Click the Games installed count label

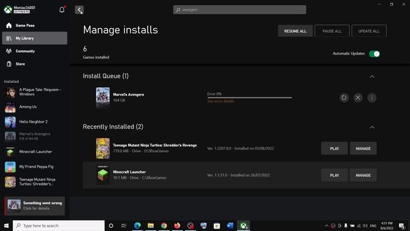(96, 57)
